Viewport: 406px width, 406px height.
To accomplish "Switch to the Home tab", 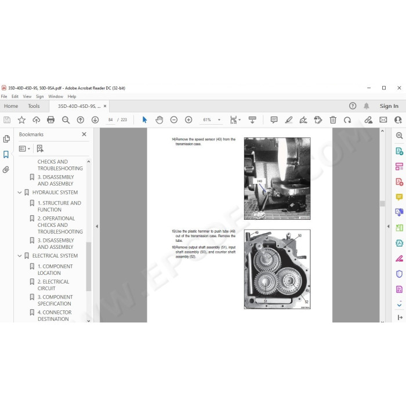I will coord(11,106).
